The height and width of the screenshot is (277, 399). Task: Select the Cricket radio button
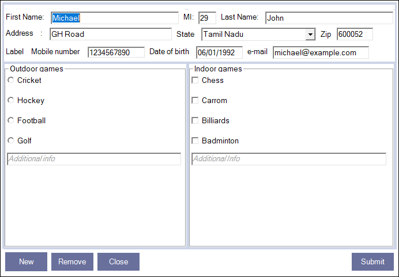coord(10,81)
